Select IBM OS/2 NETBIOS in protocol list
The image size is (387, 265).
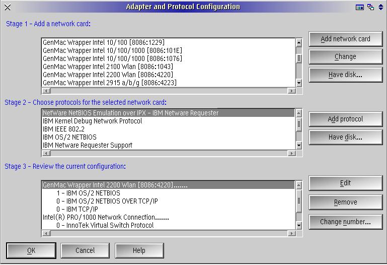tap(168, 137)
